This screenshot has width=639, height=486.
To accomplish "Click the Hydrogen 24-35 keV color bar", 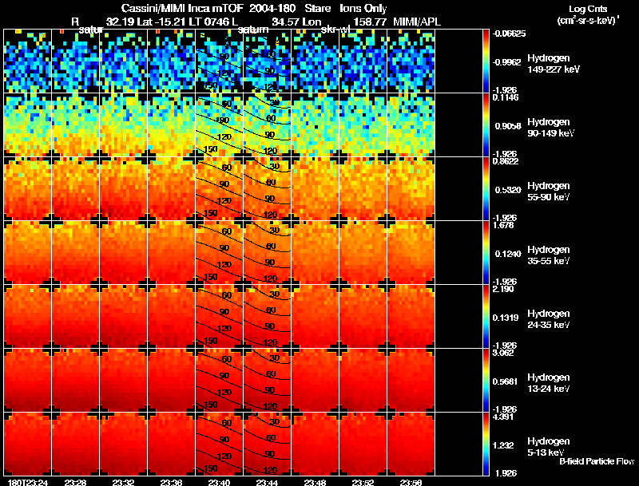I will pos(486,317).
